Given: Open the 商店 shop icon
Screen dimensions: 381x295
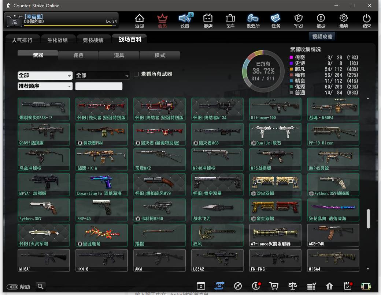Looking at the screenshot, I should click(x=208, y=21).
